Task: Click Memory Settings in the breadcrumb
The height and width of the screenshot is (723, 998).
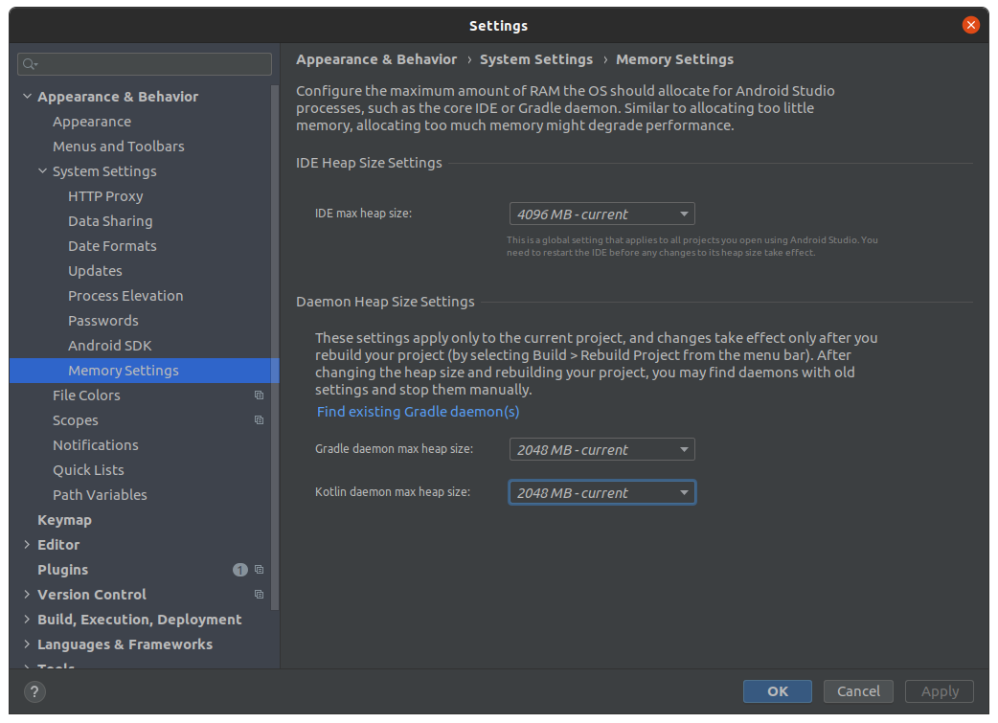Action: tap(674, 59)
